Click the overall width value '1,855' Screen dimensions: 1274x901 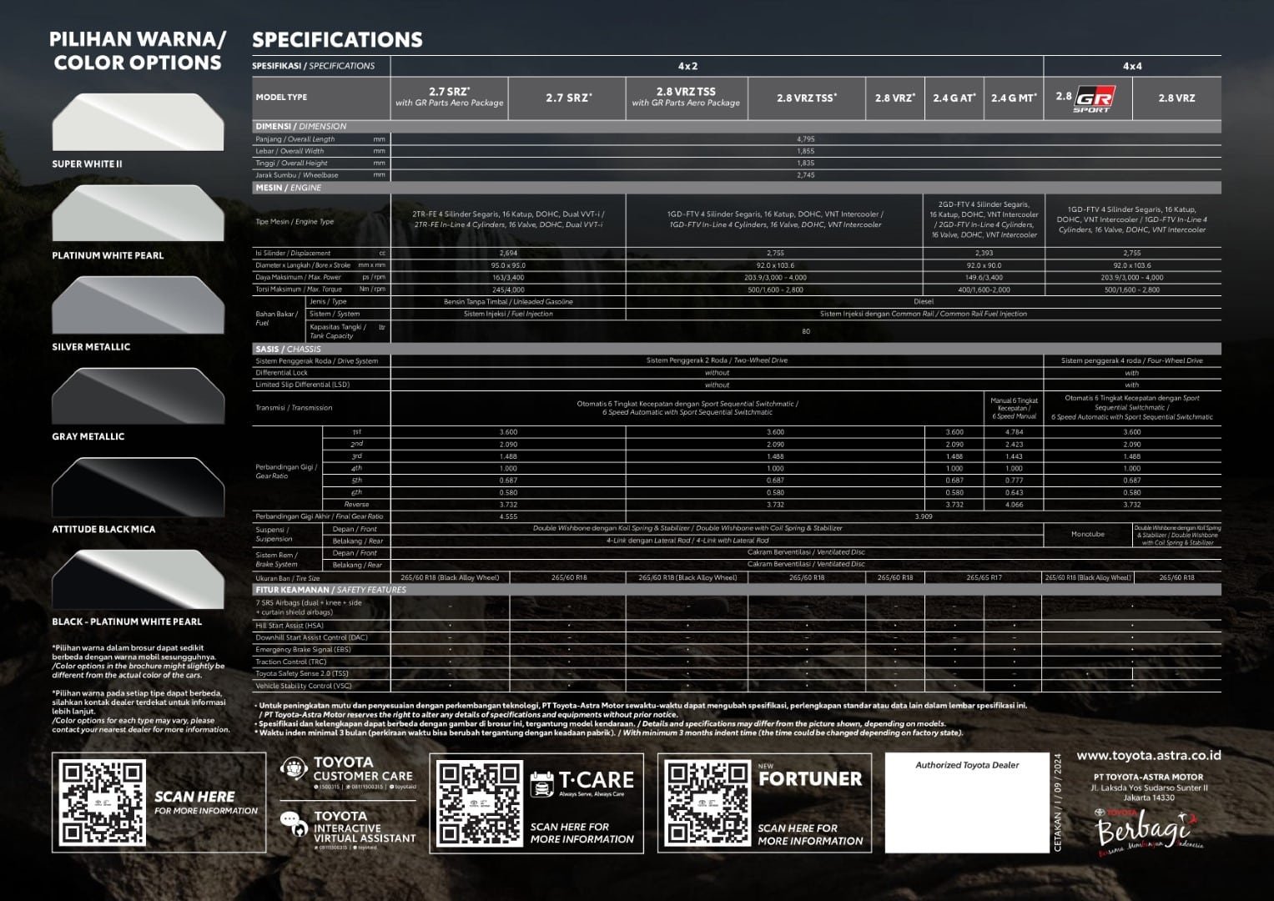click(x=805, y=151)
